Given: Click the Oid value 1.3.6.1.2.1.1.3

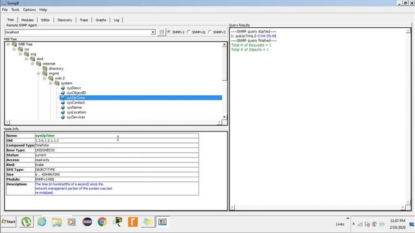Looking at the screenshot, I should (x=47, y=140).
